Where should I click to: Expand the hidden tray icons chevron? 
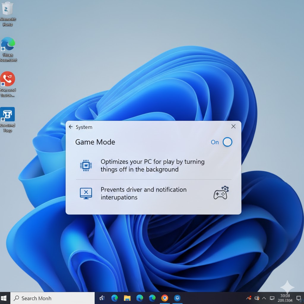264,298
